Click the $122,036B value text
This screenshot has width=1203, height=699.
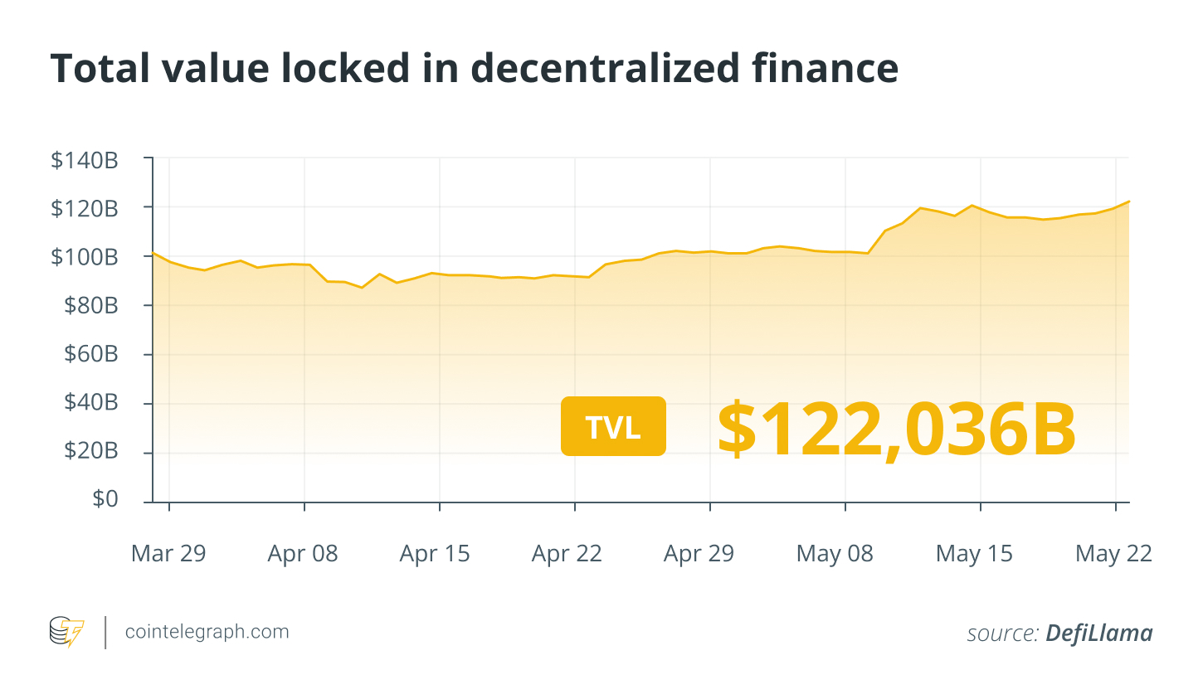click(897, 430)
